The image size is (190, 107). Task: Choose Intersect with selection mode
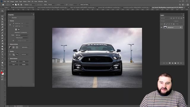21,5
